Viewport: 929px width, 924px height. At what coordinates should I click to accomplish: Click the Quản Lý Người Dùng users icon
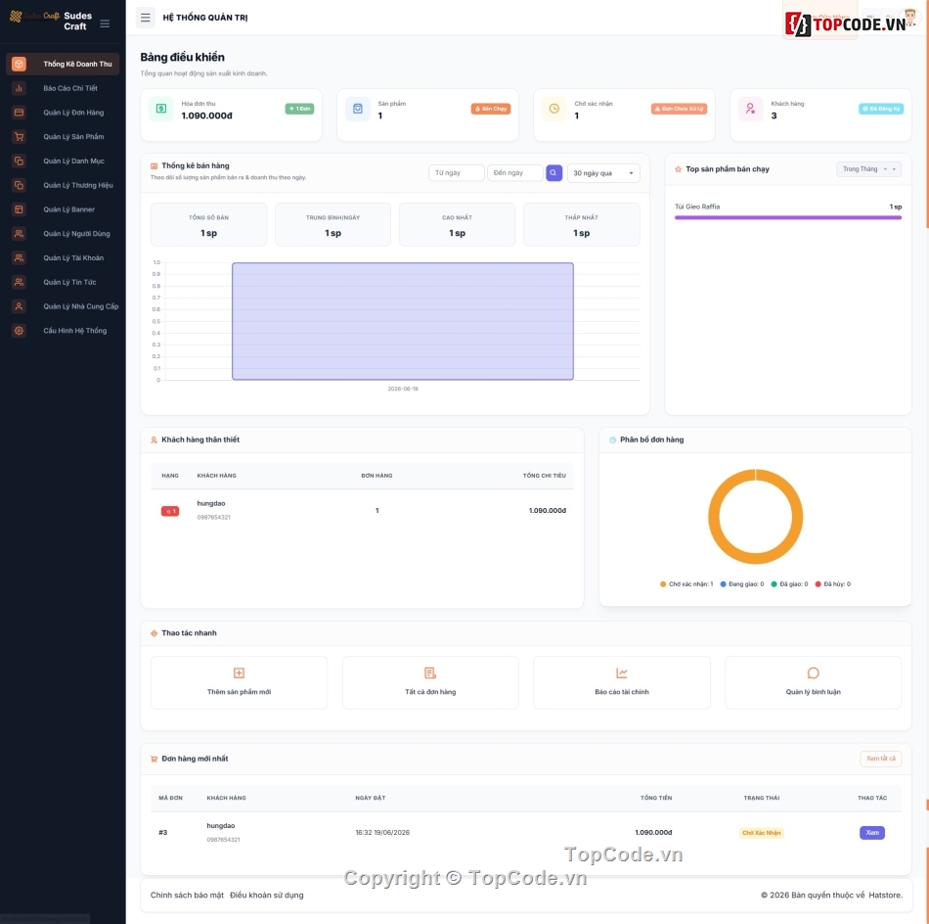pos(19,234)
